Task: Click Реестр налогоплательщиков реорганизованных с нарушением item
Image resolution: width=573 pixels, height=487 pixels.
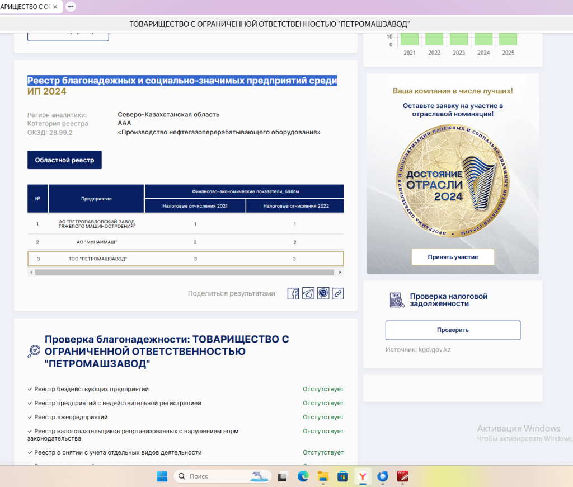Action: 133,435
